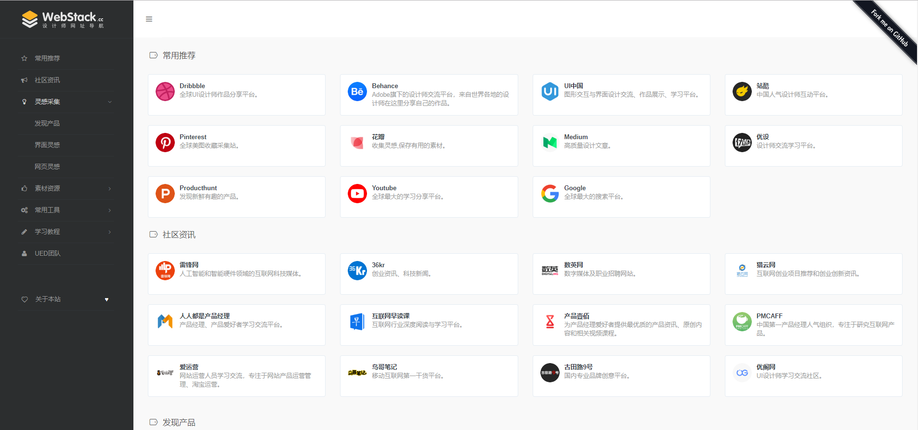Click the Medium green M logo
This screenshot has width=918, height=430.
pos(550,143)
